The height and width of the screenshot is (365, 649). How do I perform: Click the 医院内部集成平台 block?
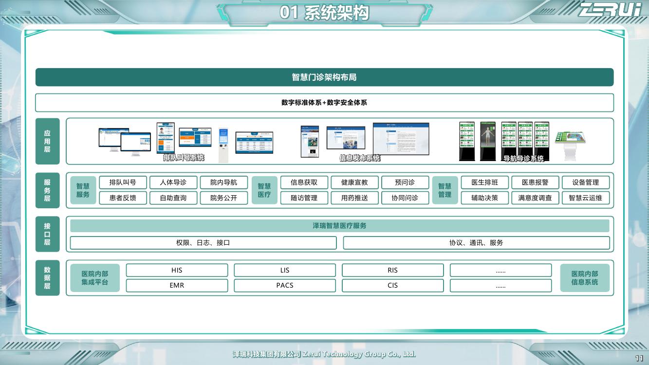pyautogui.click(x=94, y=278)
